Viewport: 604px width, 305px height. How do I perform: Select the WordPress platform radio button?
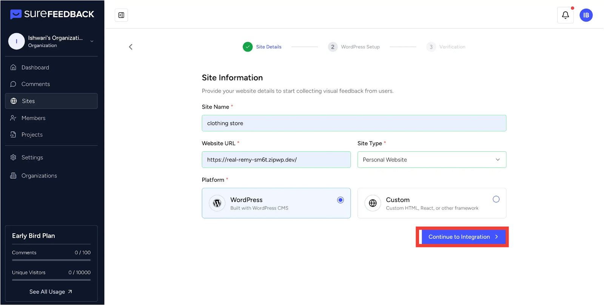point(340,200)
